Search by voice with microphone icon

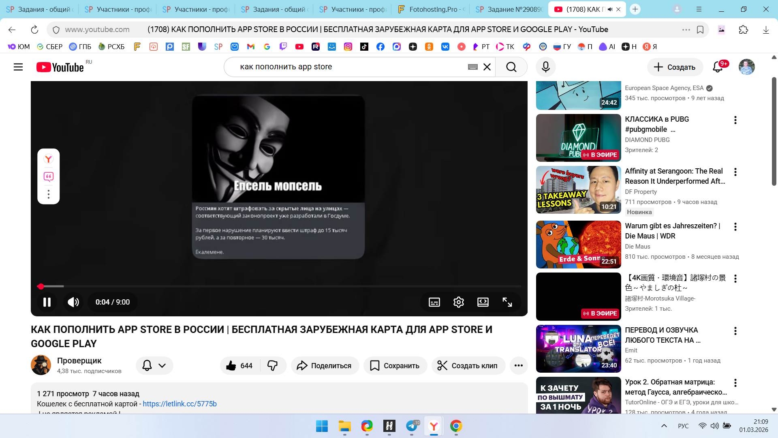(x=545, y=67)
